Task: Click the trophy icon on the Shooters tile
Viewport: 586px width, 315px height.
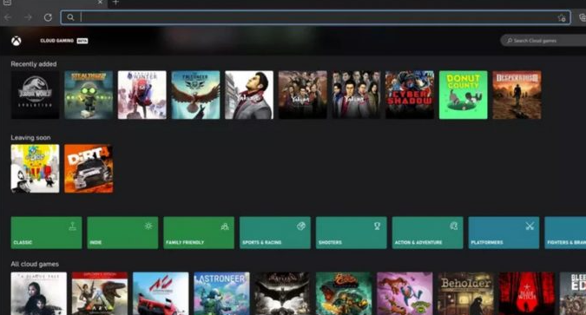Action: [x=377, y=226]
